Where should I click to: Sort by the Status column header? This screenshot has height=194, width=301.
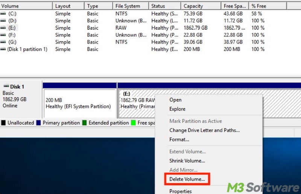click(165, 6)
